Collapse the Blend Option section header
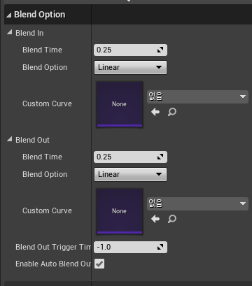The height and width of the screenshot is (286, 252). (x=9, y=15)
